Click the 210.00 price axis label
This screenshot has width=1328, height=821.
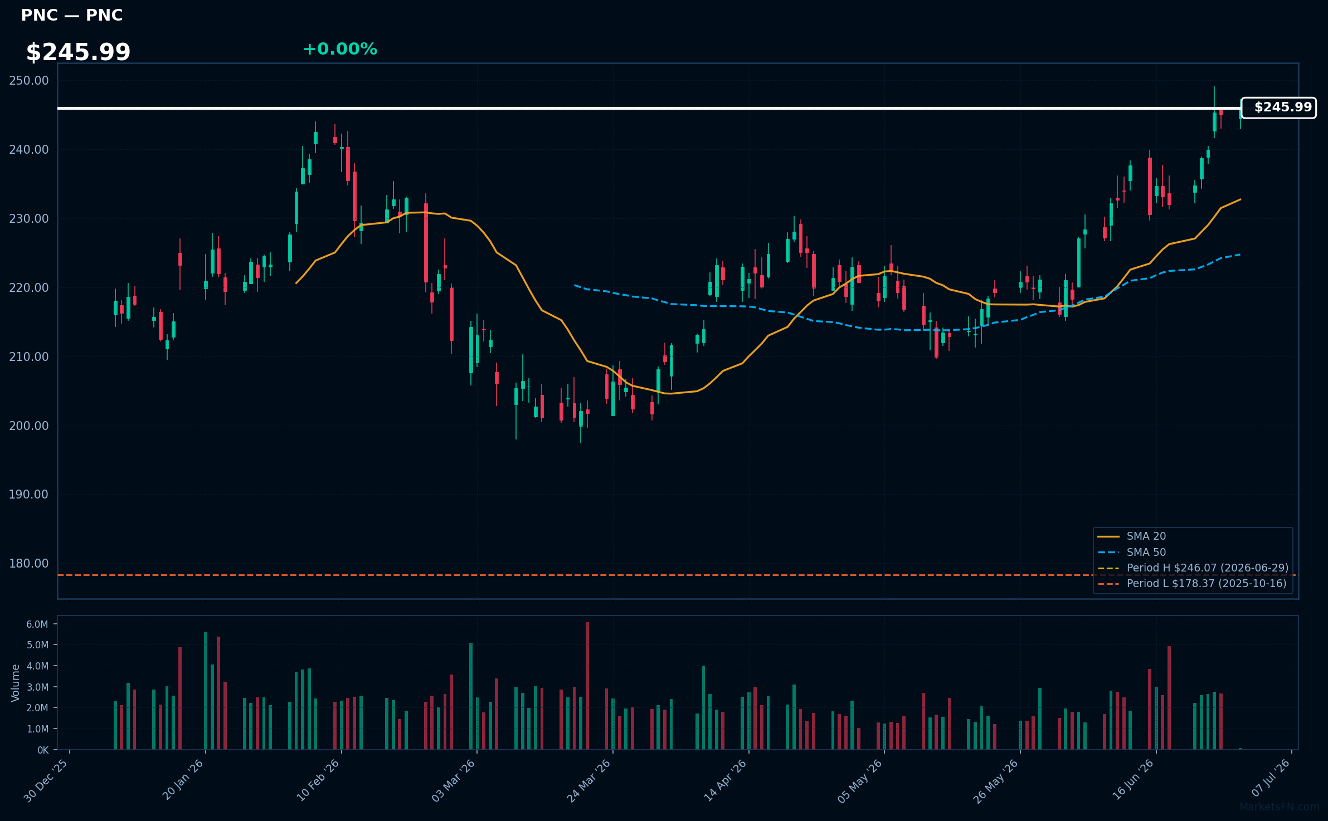29,356
